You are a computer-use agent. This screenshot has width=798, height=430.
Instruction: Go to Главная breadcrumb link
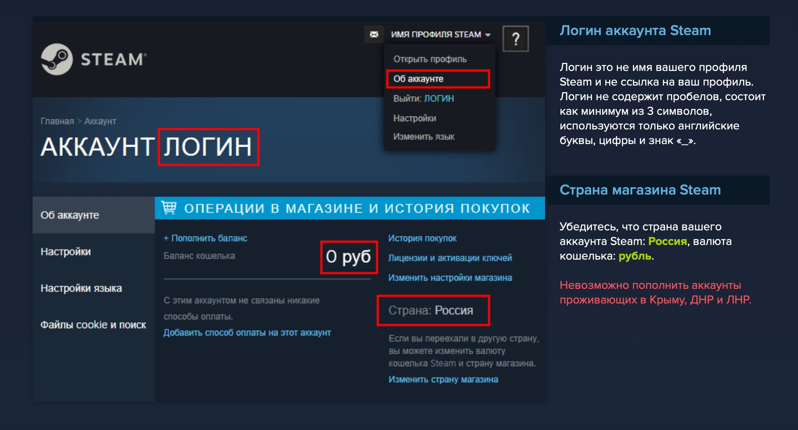(x=57, y=121)
